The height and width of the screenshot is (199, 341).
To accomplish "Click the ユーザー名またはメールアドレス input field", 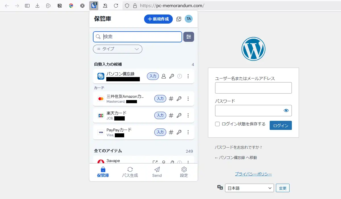I will point(253,88).
